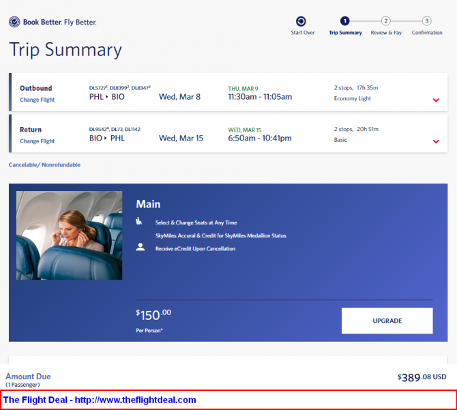The height and width of the screenshot is (410, 457).
Task: Select step 2 Review & Pay circle
Action: click(x=386, y=21)
